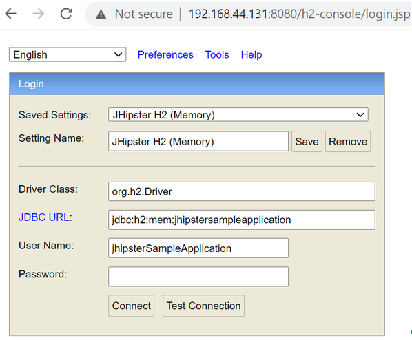The height and width of the screenshot is (340, 412).
Task: Click the Saved Settings chevron arrow
Action: point(360,115)
